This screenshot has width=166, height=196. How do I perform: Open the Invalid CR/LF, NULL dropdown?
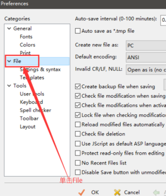pos(146,70)
